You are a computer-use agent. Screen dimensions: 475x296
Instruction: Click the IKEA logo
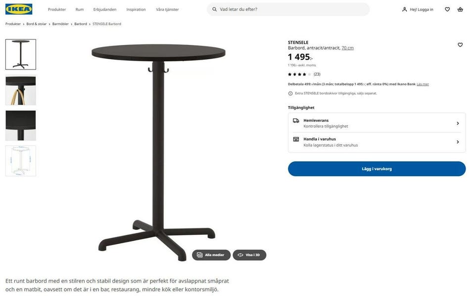click(19, 9)
